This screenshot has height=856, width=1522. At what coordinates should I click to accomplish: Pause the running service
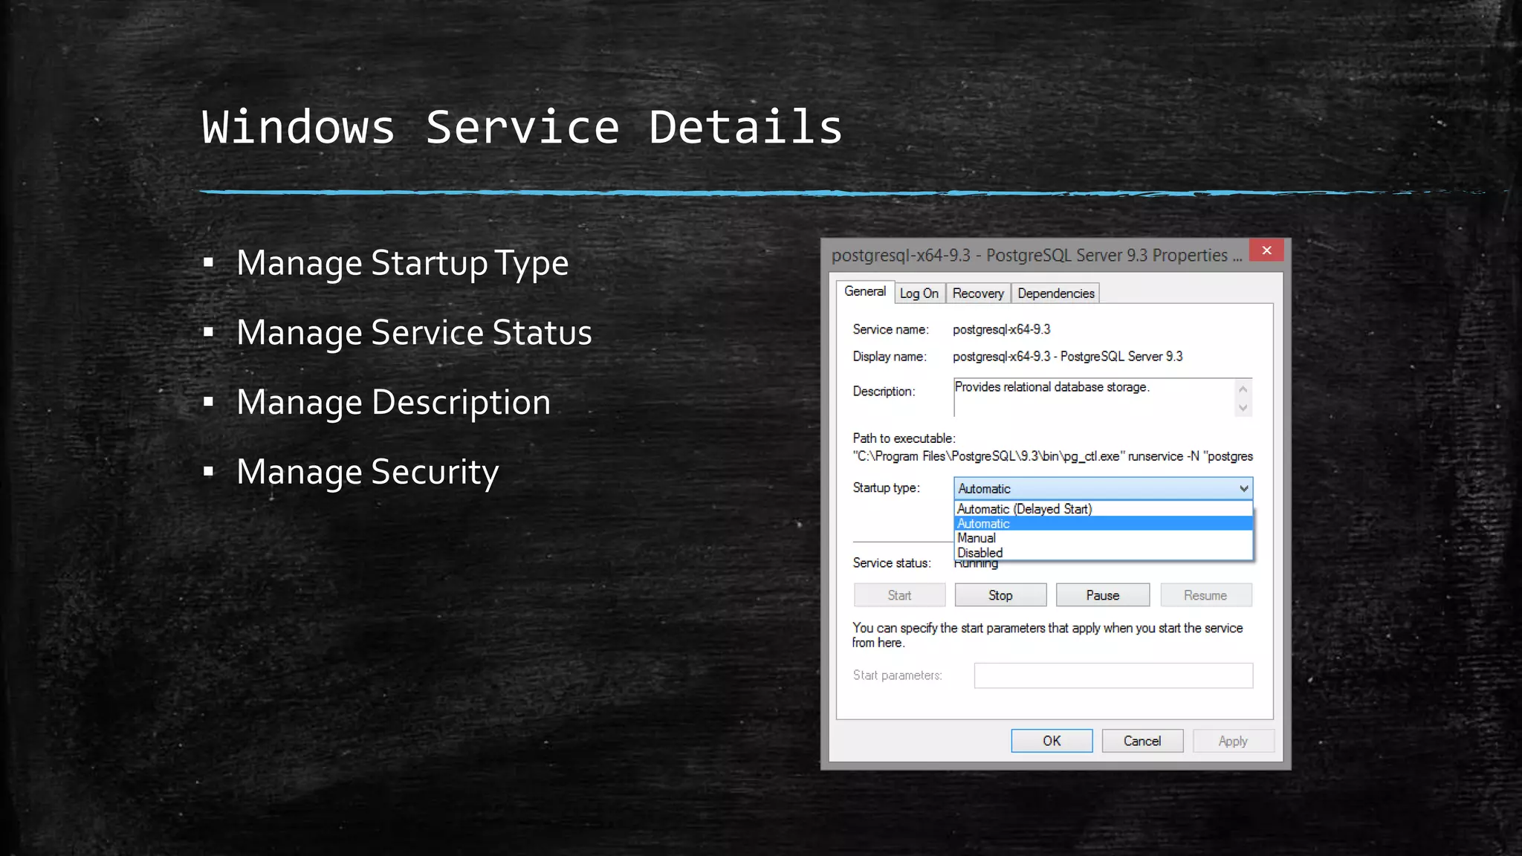point(1102,595)
